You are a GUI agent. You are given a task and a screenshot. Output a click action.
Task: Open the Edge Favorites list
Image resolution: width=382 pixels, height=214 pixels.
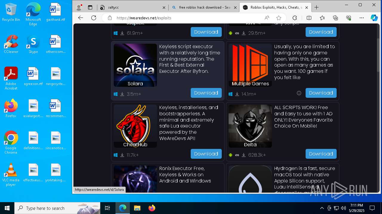pyautogui.click(x=322, y=18)
